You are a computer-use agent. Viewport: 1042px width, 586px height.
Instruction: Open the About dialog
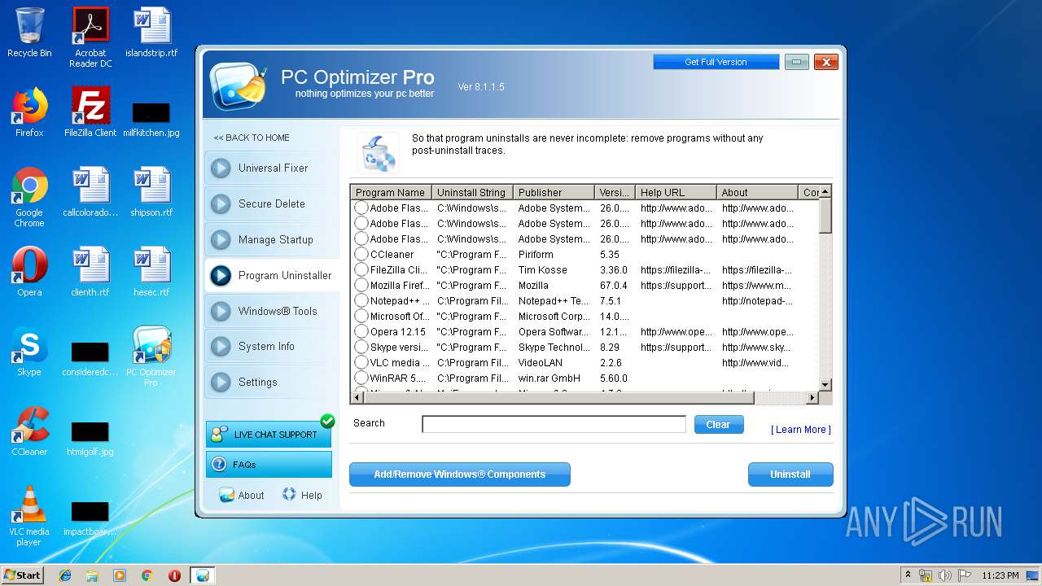[242, 495]
